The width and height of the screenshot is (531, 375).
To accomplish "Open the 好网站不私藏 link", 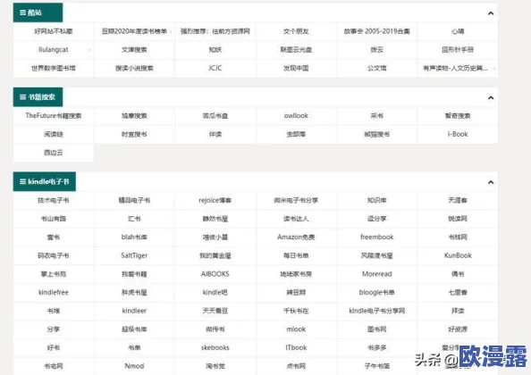I will tap(54, 31).
